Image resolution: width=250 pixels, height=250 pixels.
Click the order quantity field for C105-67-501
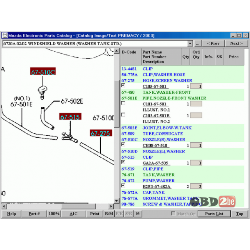click(x=196, y=86)
